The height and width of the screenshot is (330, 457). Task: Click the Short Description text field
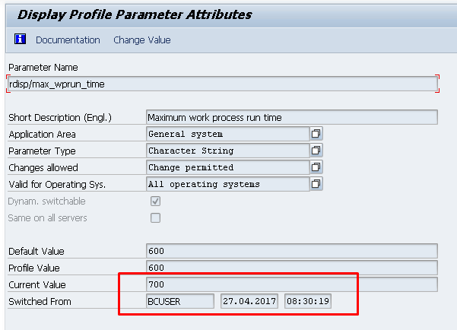pos(292,117)
